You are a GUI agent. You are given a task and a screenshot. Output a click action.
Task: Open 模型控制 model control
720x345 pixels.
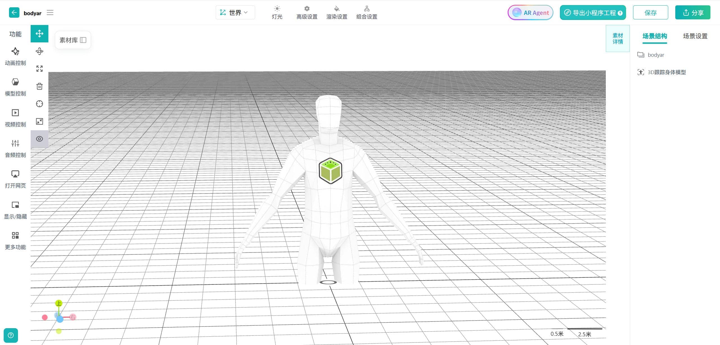(15, 87)
